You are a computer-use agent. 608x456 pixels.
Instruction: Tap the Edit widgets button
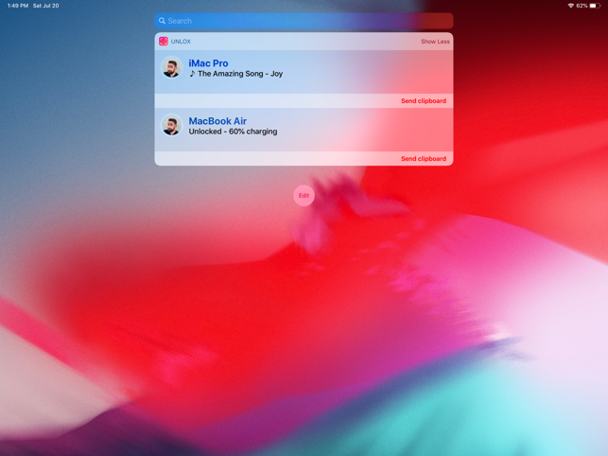tap(304, 196)
